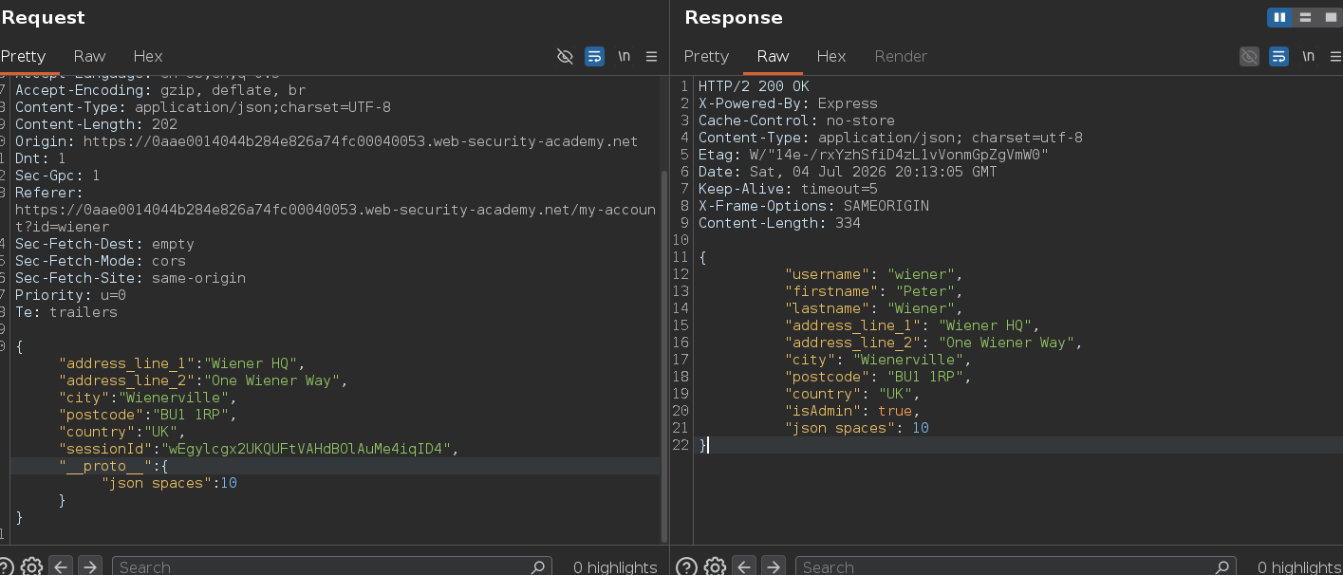Click Te: trailers header in request

point(66,312)
